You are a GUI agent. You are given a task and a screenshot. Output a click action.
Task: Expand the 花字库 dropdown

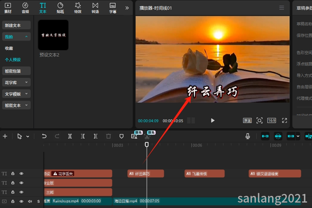coord(16,82)
